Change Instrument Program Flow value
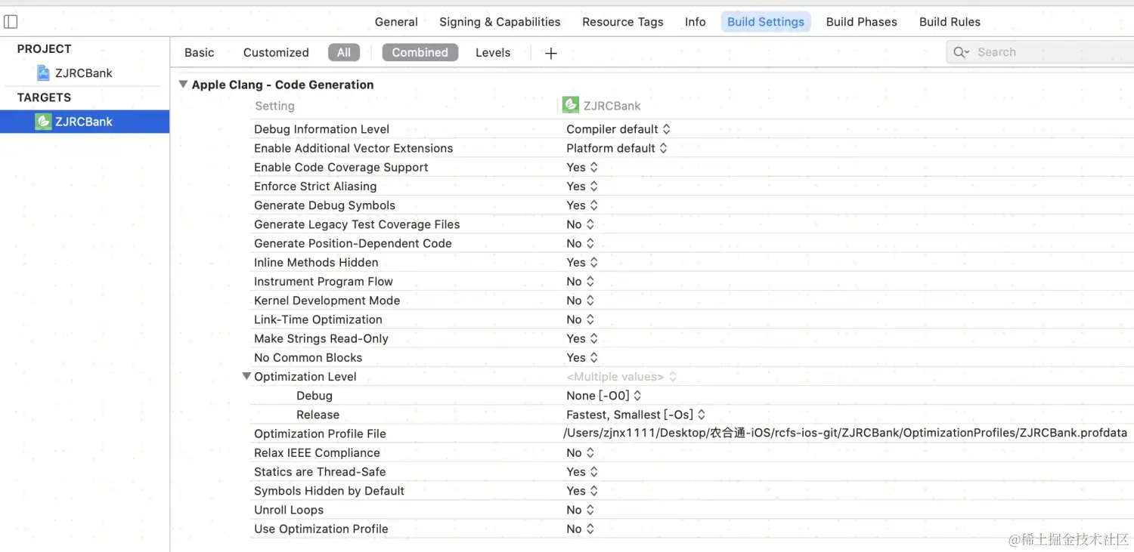This screenshot has width=1134, height=552. (x=581, y=282)
